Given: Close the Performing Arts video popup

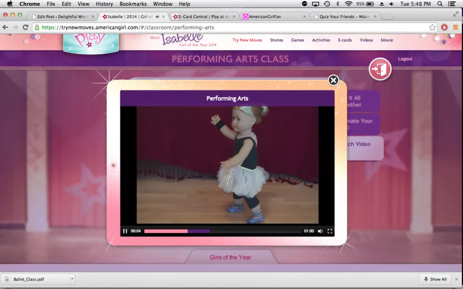Looking at the screenshot, I should (333, 80).
